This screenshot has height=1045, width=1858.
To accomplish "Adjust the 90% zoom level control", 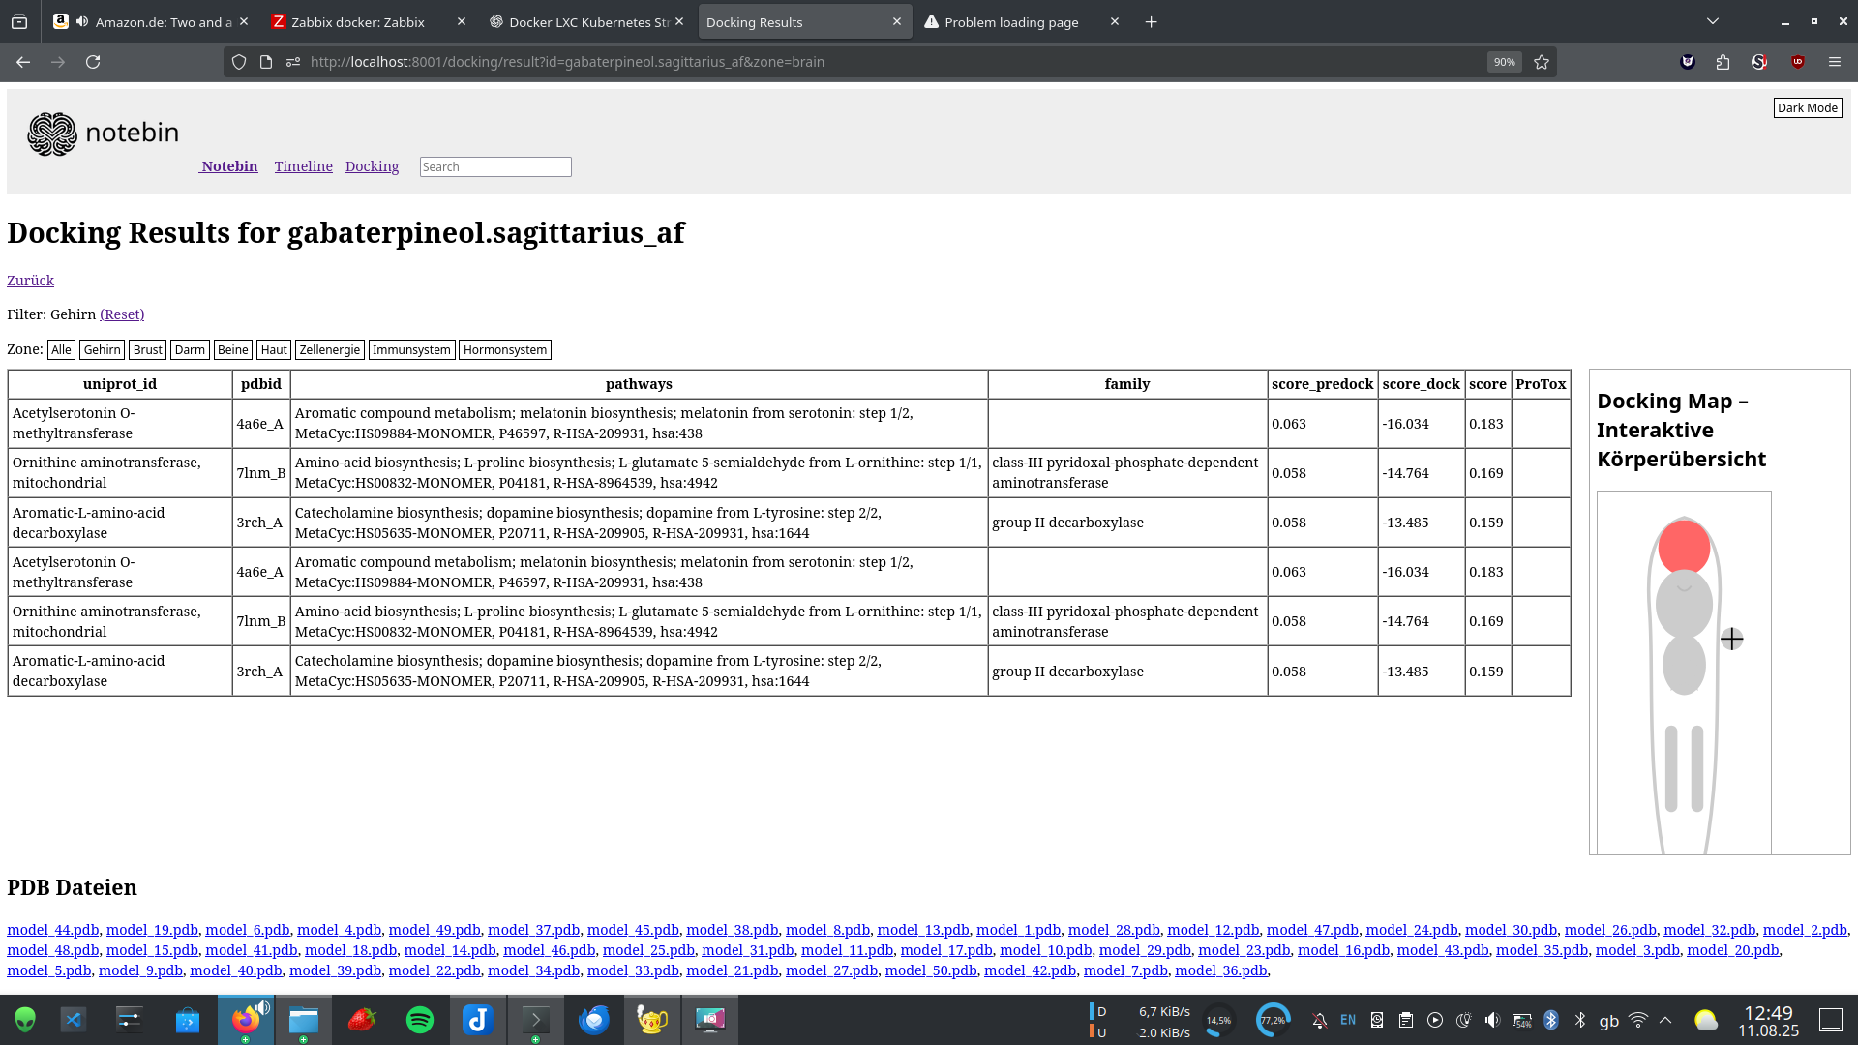I will (x=1504, y=62).
